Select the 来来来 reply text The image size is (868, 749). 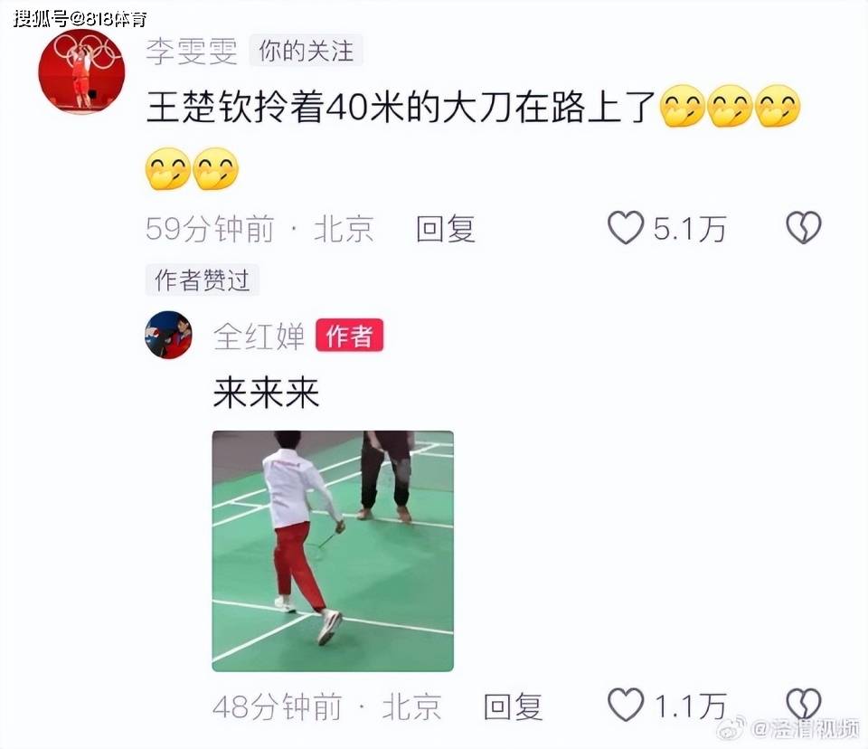[266, 393]
